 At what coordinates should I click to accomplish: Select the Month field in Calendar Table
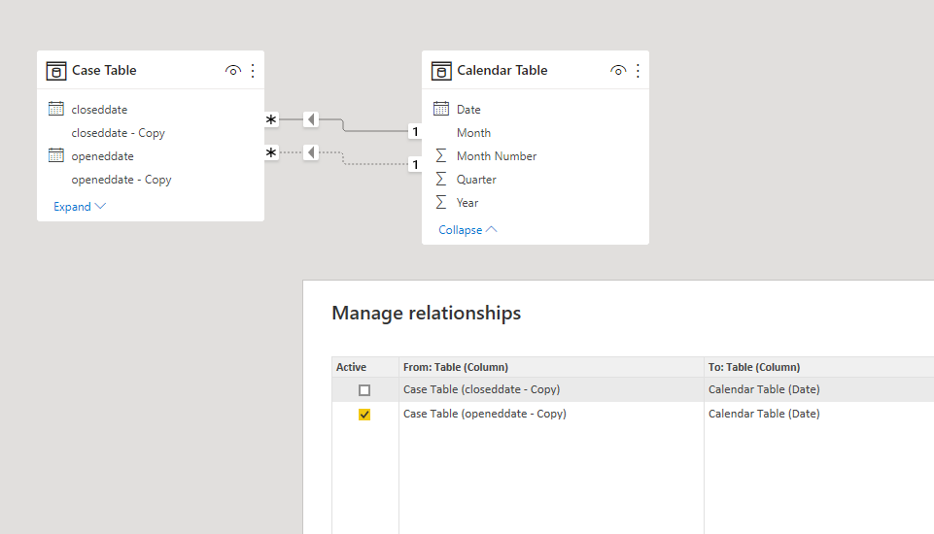tap(473, 133)
